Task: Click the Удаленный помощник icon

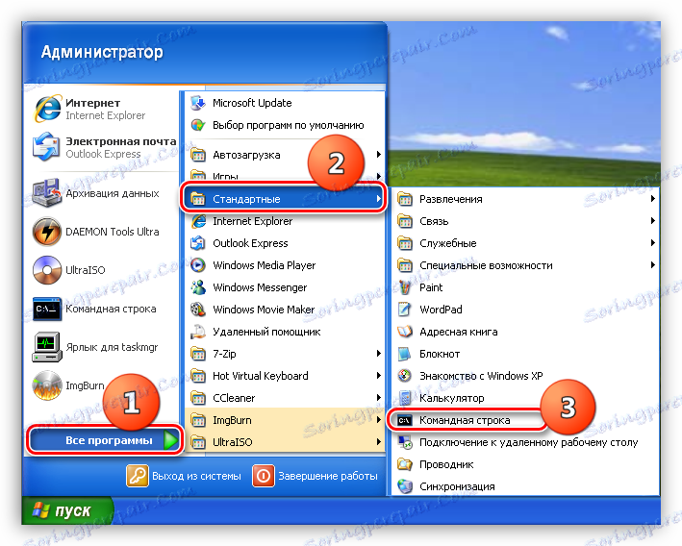Action: tap(198, 332)
